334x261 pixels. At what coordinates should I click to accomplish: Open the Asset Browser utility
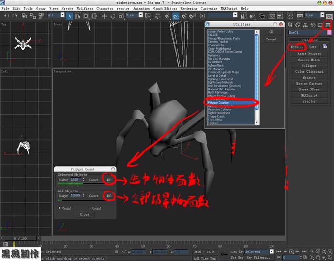(309, 54)
